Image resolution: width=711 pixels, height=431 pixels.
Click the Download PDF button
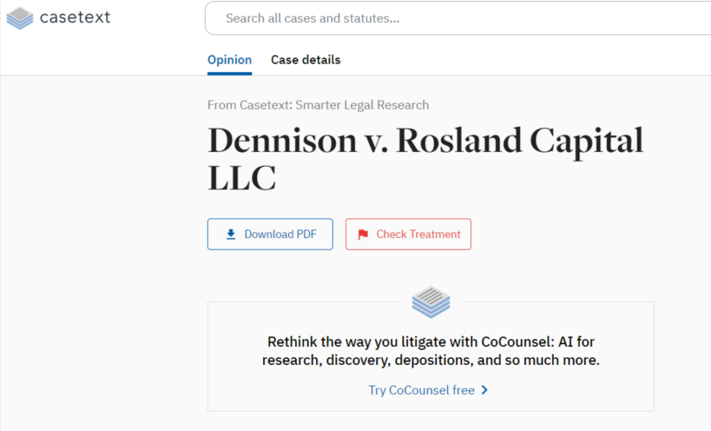pos(270,235)
